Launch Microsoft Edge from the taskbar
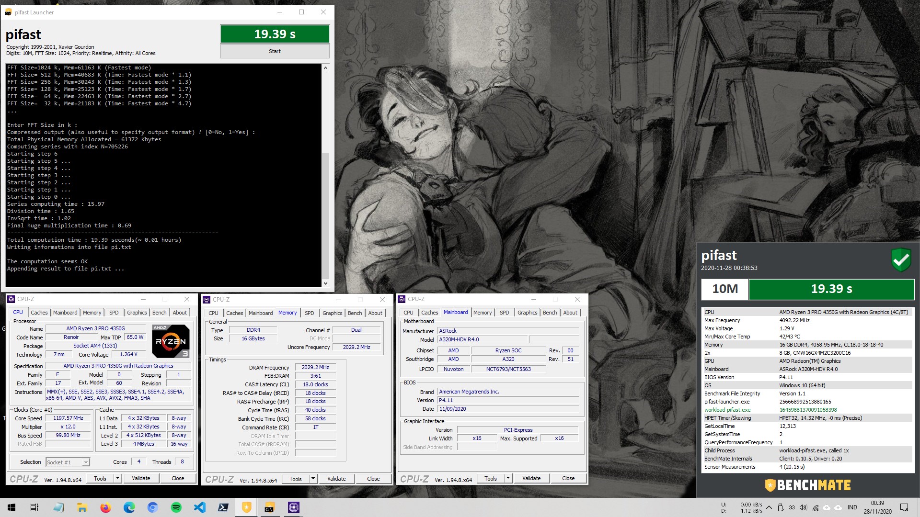The height and width of the screenshot is (517, 920). click(129, 507)
